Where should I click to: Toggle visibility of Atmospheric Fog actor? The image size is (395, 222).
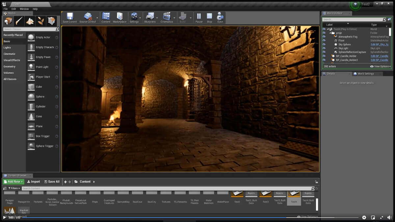324,37
